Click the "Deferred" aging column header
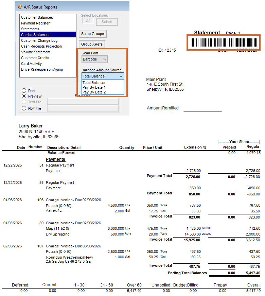The height and width of the screenshot is (296, 265). point(20,285)
